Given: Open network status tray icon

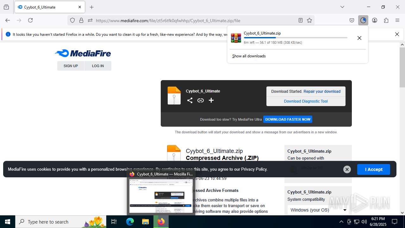Looking at the screenshot, I should pos(357,222).
